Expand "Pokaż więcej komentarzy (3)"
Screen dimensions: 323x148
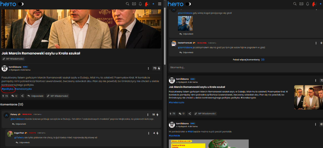tap(248, 60)
